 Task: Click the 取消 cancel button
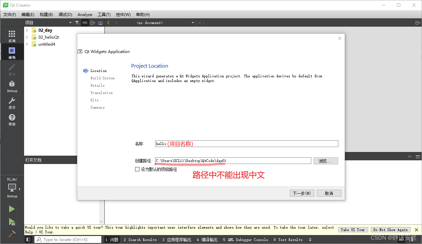click(x=329, y=193)
